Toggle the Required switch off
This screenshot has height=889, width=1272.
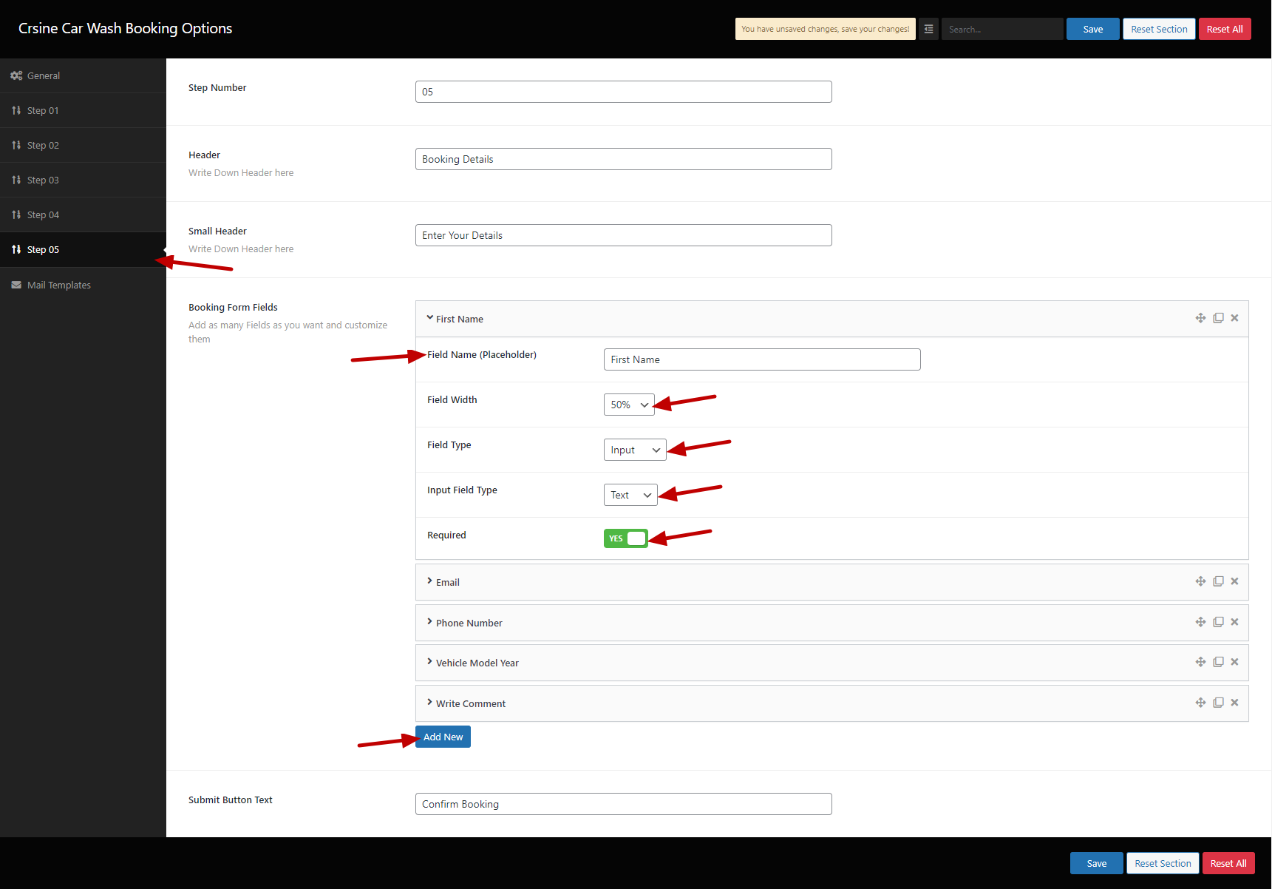(x=625, y=538)
